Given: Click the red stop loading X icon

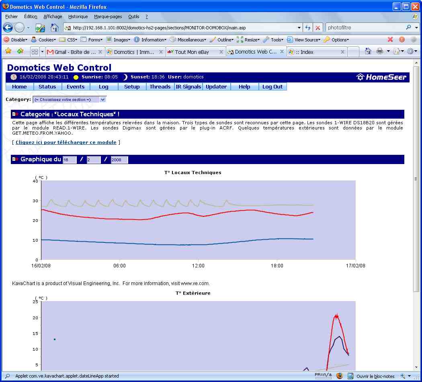Looking at the screenshot, I should [318, 27].
